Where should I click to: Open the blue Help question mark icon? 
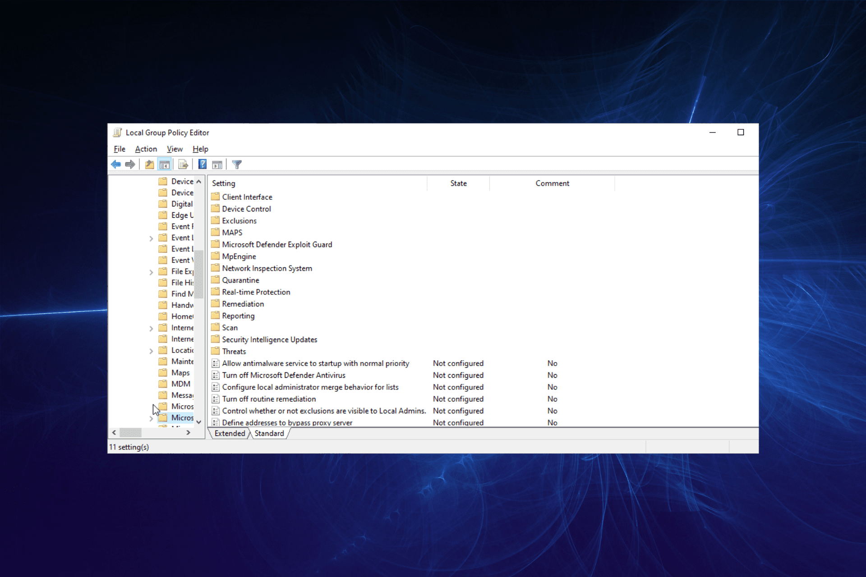click(x=203, y=165)
